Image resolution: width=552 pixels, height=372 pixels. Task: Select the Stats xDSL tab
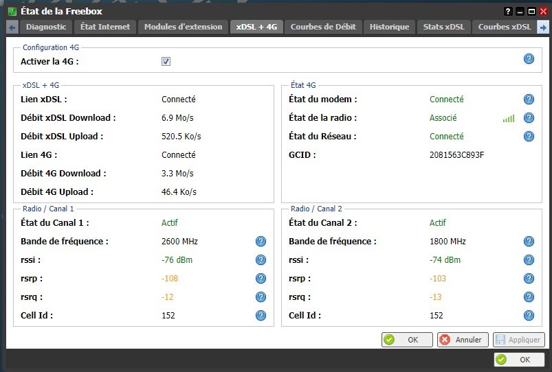click(x=443, y=27)
